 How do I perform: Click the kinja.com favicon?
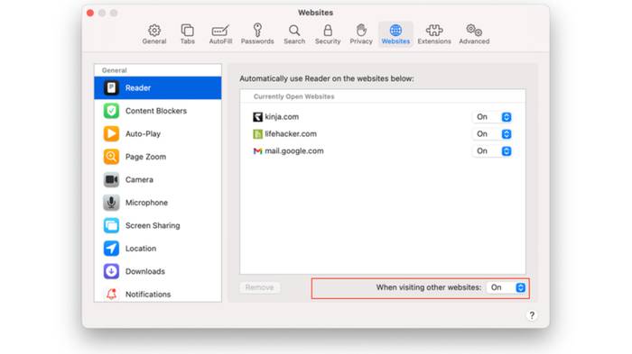[257, 117]
